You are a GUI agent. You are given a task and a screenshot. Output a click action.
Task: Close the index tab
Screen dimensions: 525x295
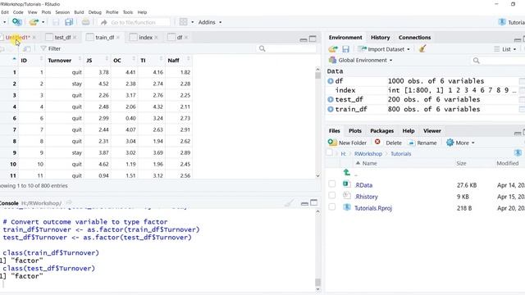tap(156, 38)
